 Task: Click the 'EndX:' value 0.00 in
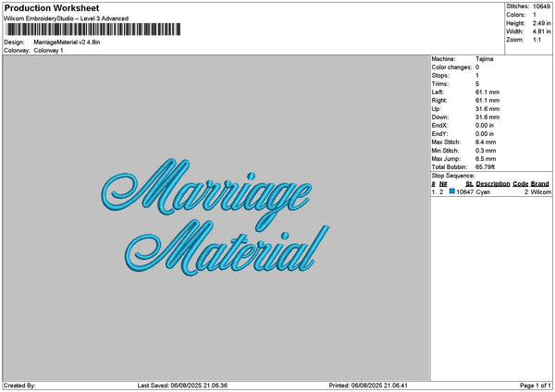tap(485, 125)
